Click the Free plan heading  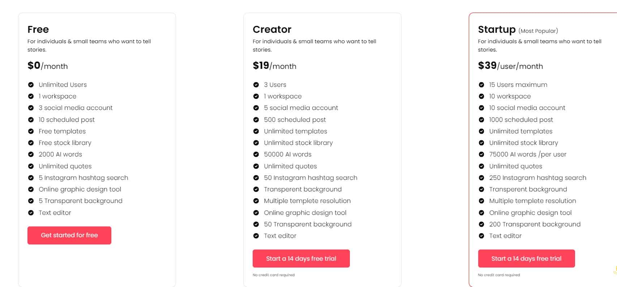[x=38, y=30]
